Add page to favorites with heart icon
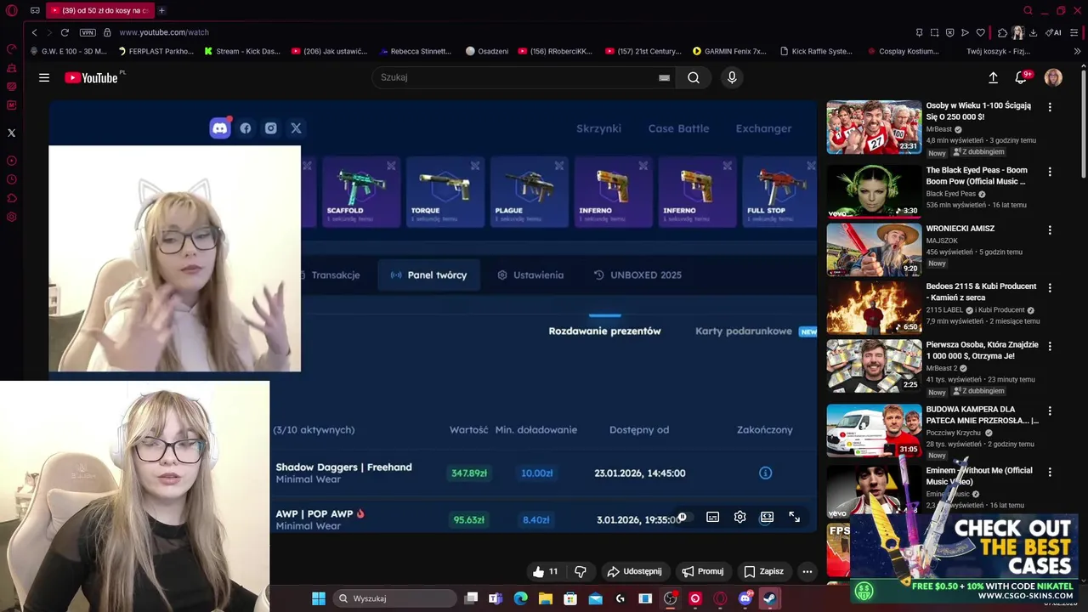This screenshot has height=612, width=1088. [x=980, y=32]
